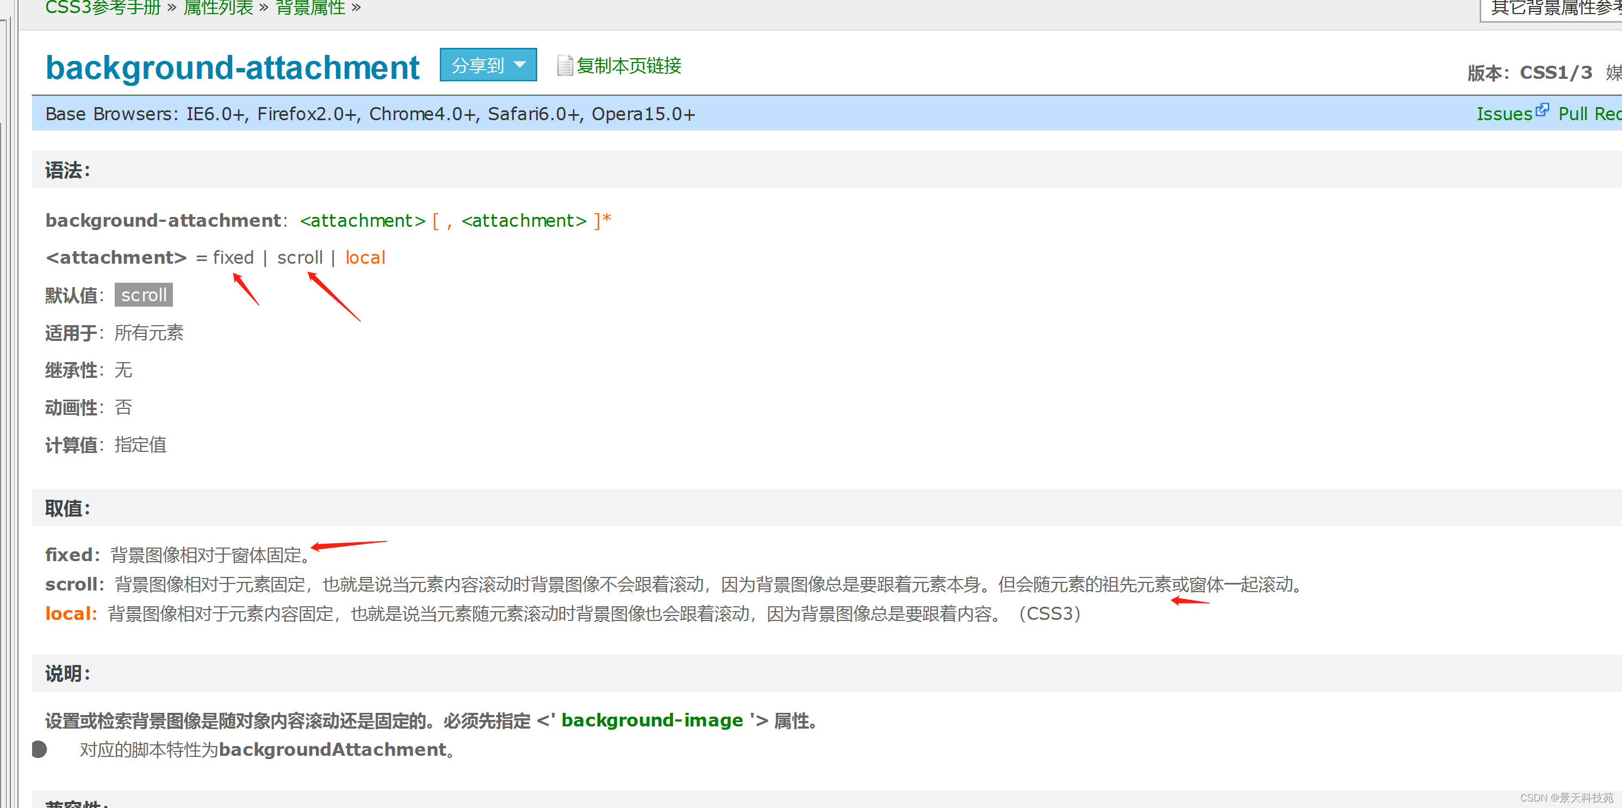
Task: Open the 分享到 share dropdown
Action: click(x=478, y=65)
